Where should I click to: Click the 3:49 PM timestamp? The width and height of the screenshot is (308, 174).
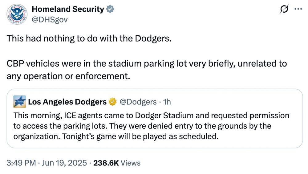(x=21, y=163)
